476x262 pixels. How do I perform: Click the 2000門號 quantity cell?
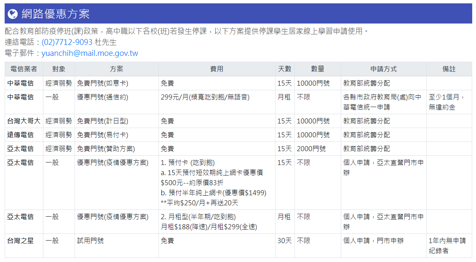click(318, 149)
